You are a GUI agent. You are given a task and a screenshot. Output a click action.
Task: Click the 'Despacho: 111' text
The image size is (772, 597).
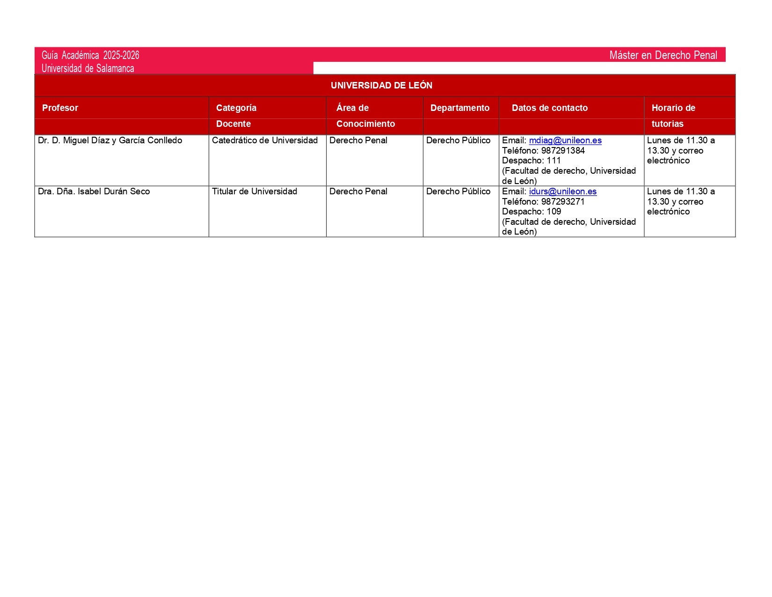click(531, 161)
